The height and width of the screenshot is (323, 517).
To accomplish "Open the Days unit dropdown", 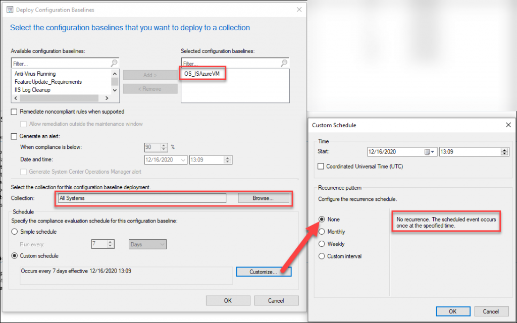I will [x=147, y=244].
